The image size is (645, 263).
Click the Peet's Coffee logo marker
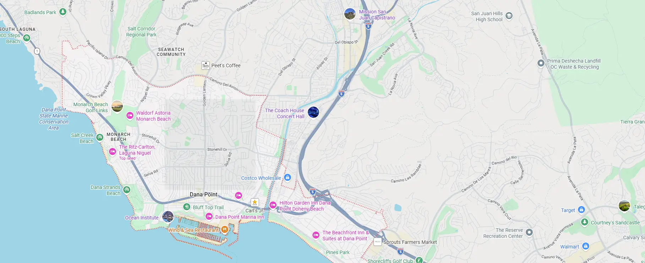click(x=206, y=65)
